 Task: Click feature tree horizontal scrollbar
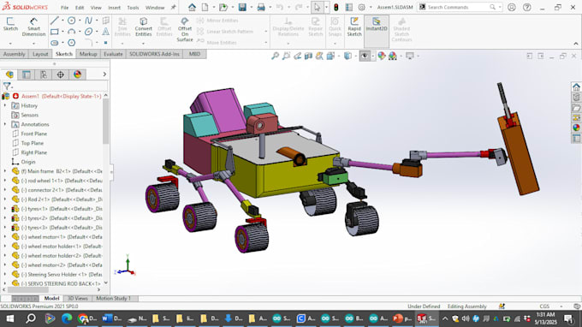pyautogui.click(x=28, y=290)
